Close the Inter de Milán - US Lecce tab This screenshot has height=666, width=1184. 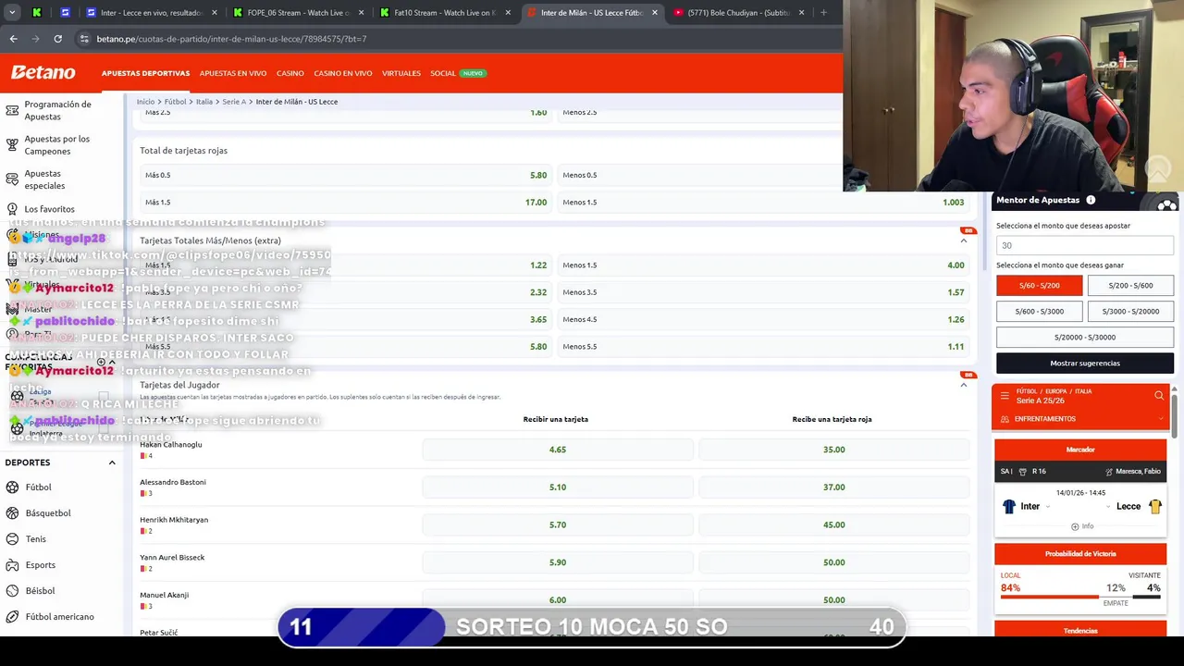[x=655, y=13]
